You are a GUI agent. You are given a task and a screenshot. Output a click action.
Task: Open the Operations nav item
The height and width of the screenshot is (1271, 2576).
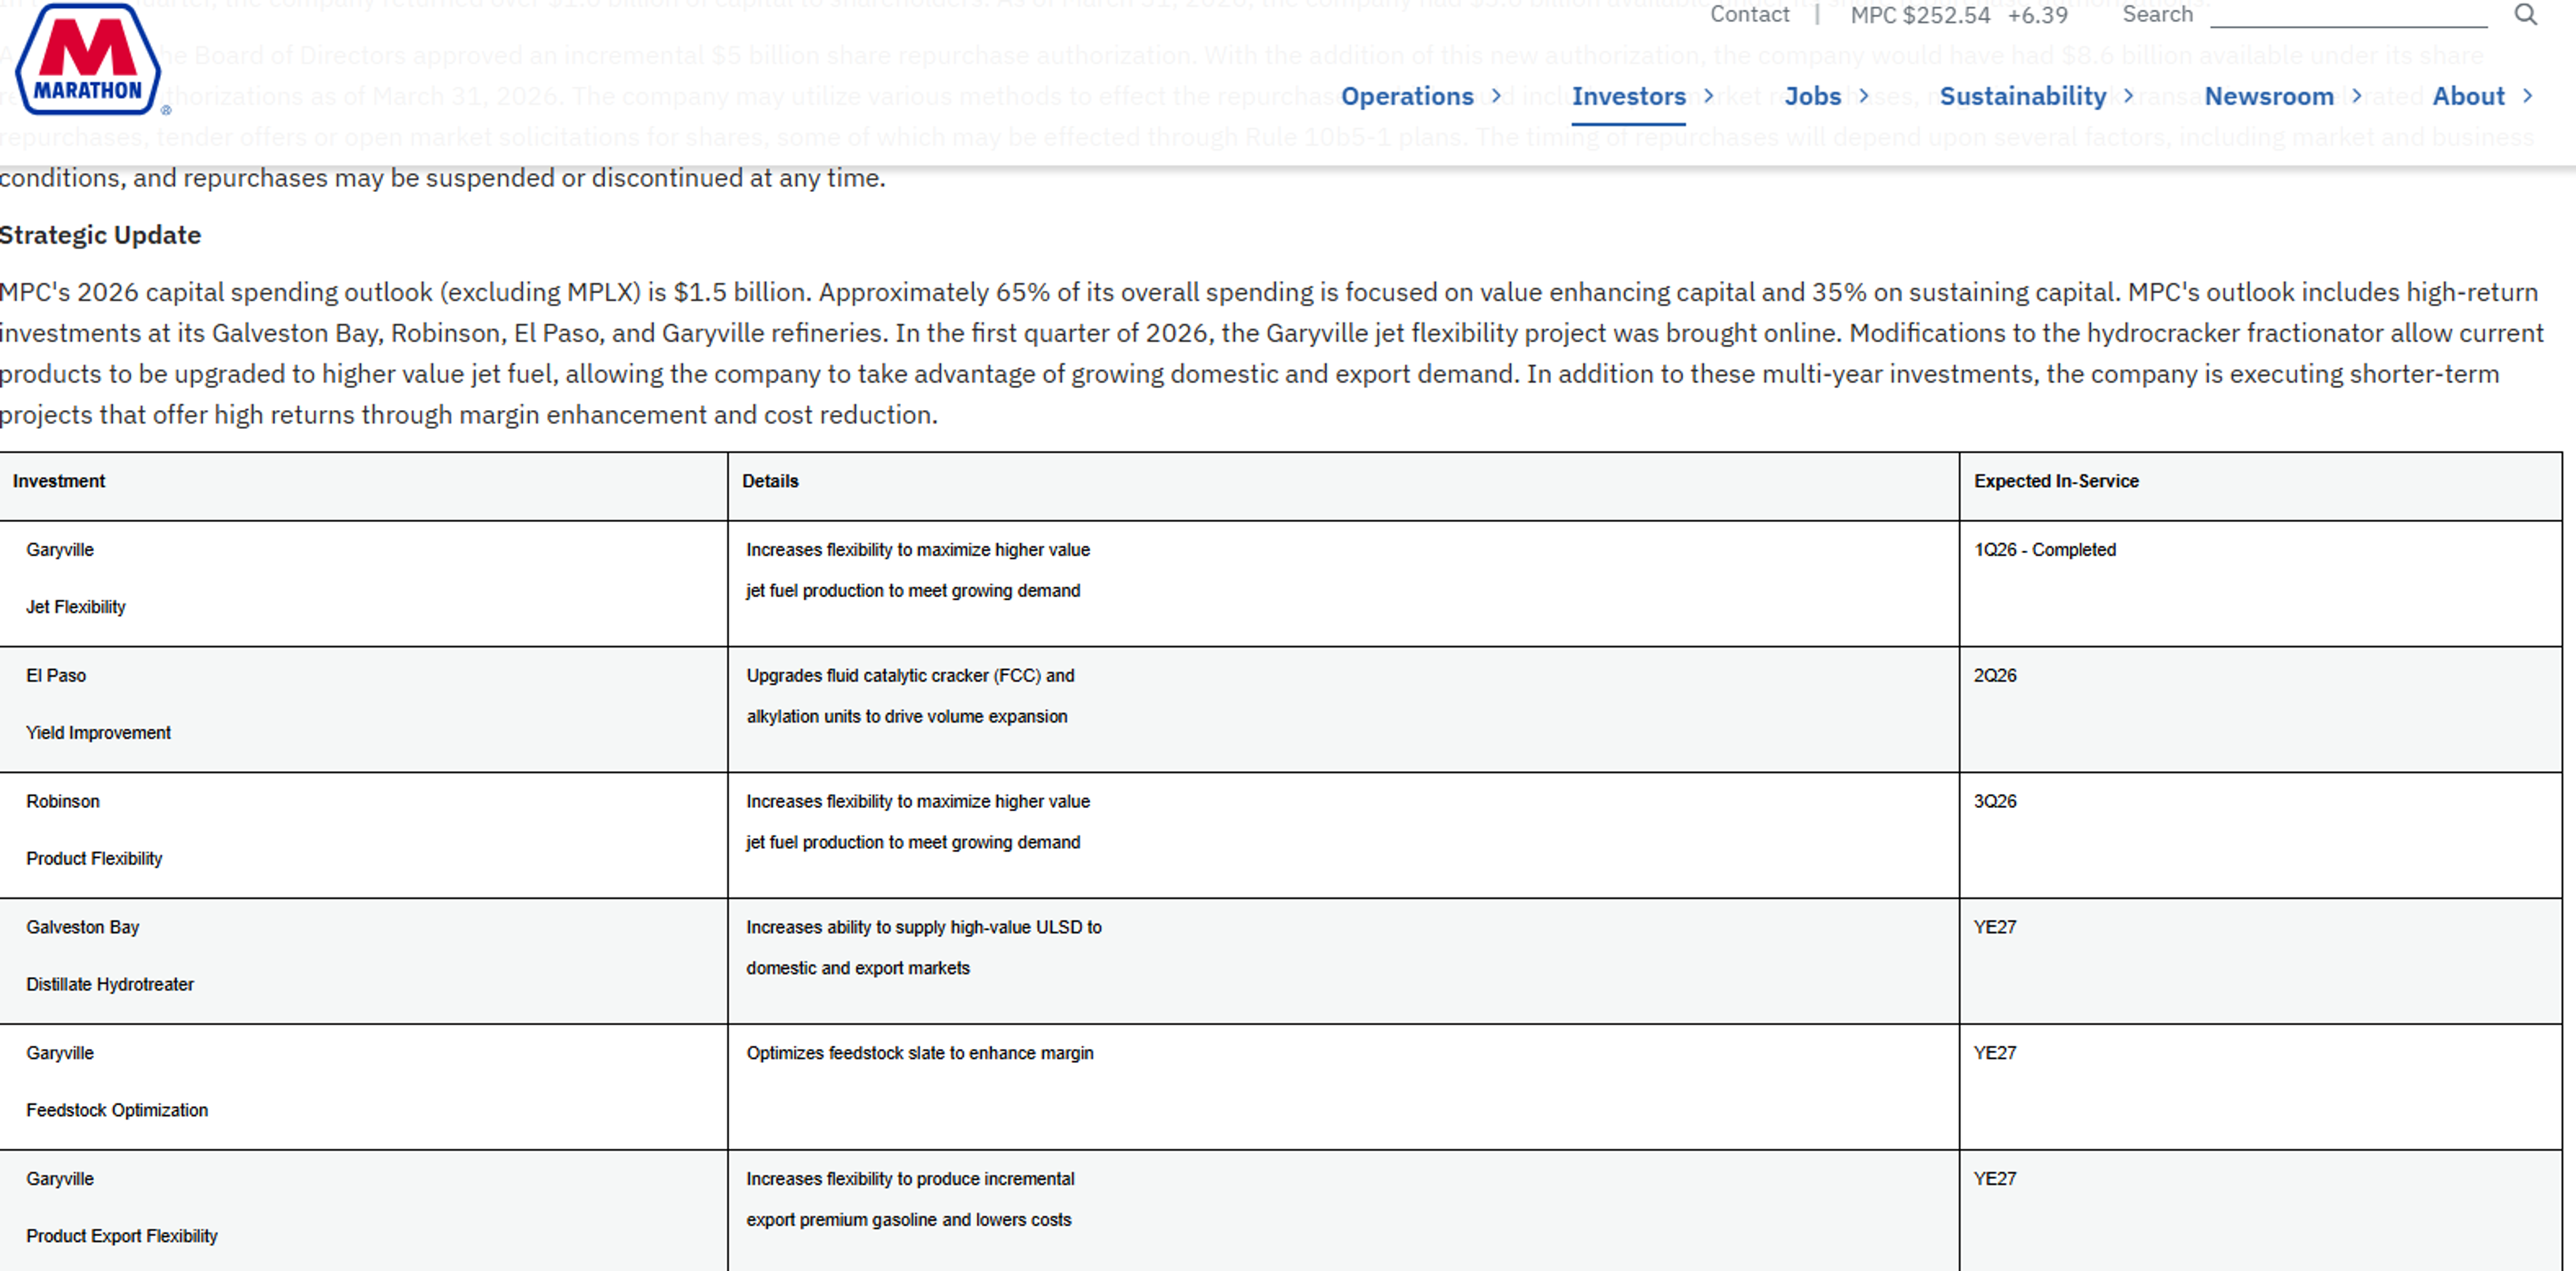(x=1407, y=96)
